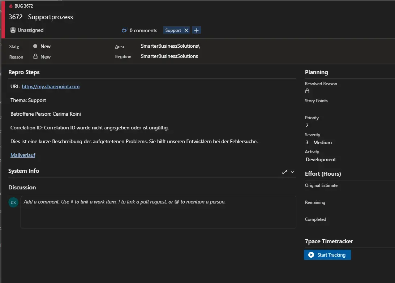The image size is (395, 283).
Task: Add a tag using the plus icon
Action: point(196,30)
